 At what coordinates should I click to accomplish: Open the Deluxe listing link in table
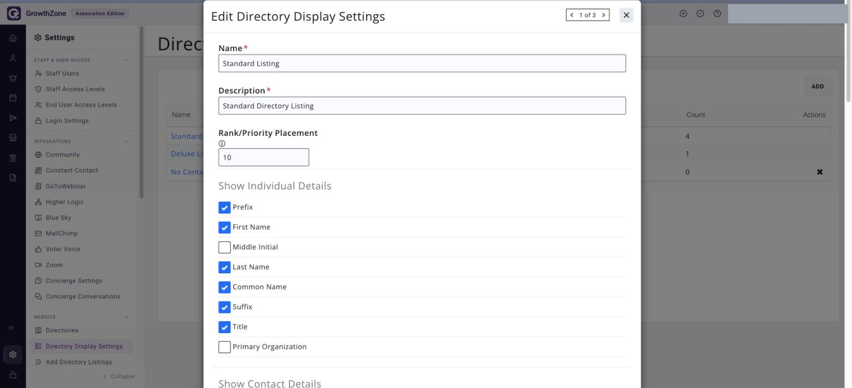pos(186,154)
